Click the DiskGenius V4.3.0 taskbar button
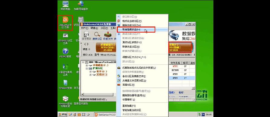Image resolution: width=270 pixels, height=117 pixels. pyautogui.click(x=105, y=115)
